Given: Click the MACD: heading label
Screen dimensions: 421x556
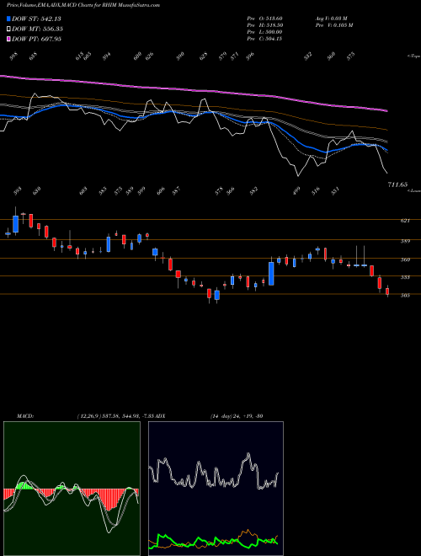Looking at the screenshot, I should pyautogui.click(x=25, y=416).
